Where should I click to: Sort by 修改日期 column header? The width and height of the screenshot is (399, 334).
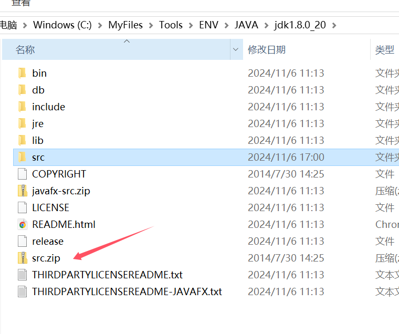point(267,49)
